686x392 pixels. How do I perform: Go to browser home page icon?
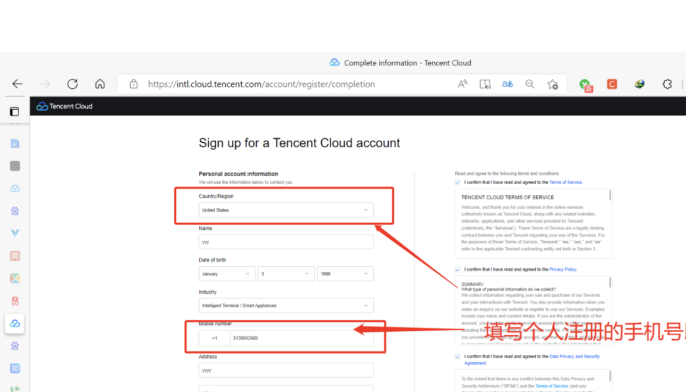coord(100,84)
